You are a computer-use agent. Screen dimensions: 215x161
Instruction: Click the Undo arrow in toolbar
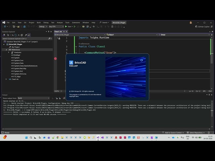[x=29, y=26]
